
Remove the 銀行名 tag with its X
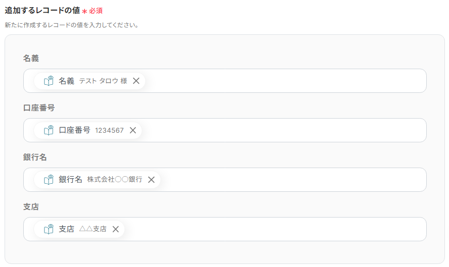[x=151, y=180]
